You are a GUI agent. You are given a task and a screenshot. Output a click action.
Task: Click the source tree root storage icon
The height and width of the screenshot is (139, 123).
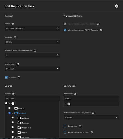13,104
